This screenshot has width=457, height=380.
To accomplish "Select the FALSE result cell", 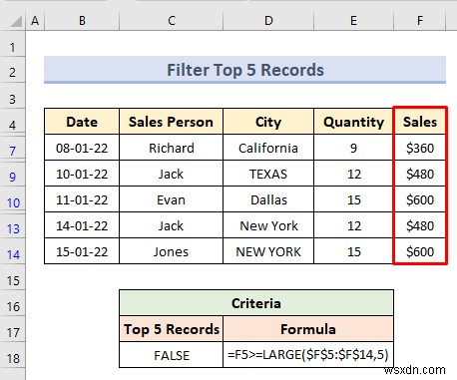I will 171,355.
